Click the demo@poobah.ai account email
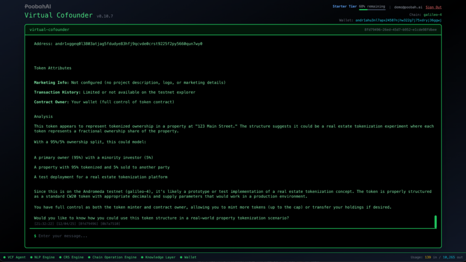The image size is (466, 262). pos(408,7)
